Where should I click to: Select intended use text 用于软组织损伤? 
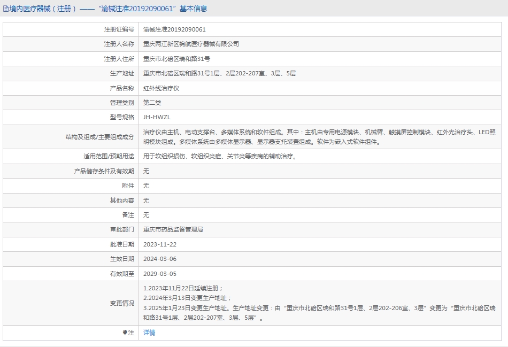221,157
